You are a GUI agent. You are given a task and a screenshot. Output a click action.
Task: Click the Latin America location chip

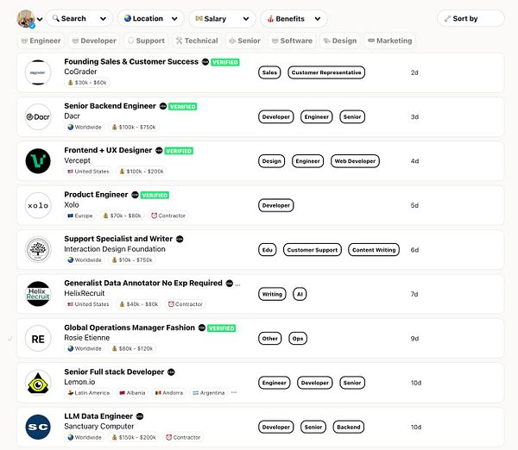coord(89,393)
